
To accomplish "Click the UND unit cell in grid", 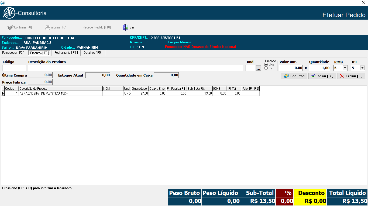I will pyautogui.click(x=127, y=93).
